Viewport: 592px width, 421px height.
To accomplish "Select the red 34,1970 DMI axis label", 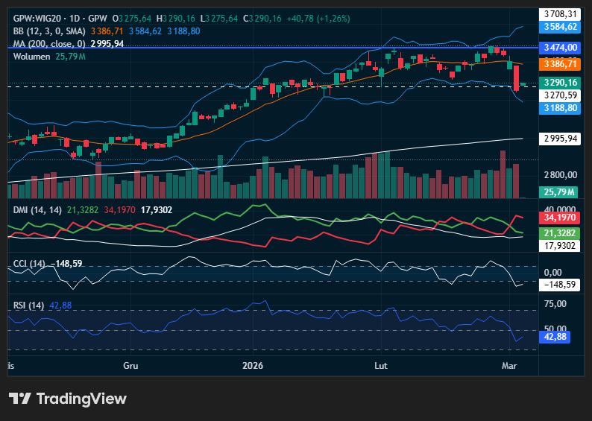I will [561, 218].
